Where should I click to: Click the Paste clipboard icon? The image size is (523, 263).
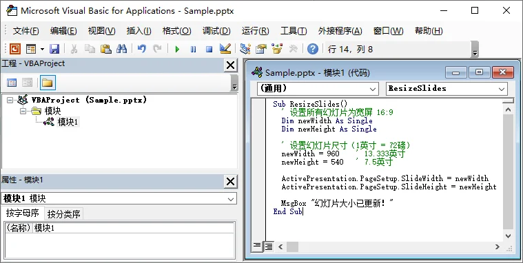click(x=105, y=49)
